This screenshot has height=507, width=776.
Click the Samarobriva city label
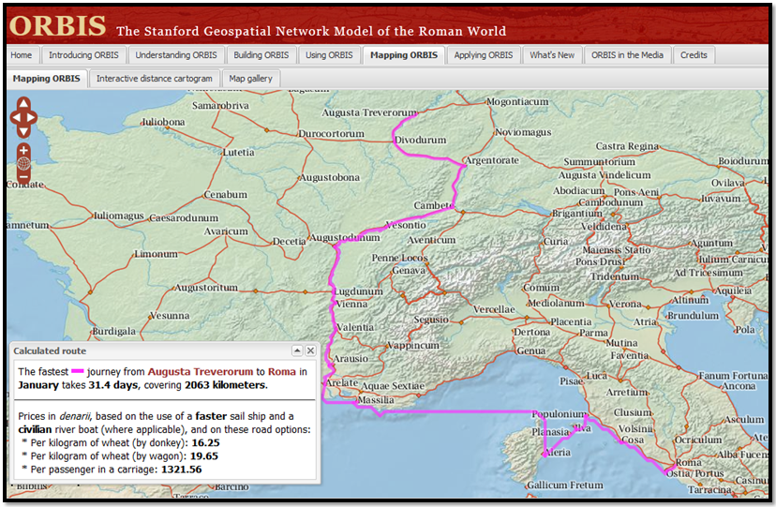coord(221,105)
